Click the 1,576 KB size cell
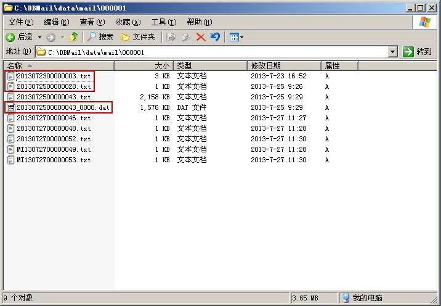This screenshot has height=306, width=441. (155, 107)
